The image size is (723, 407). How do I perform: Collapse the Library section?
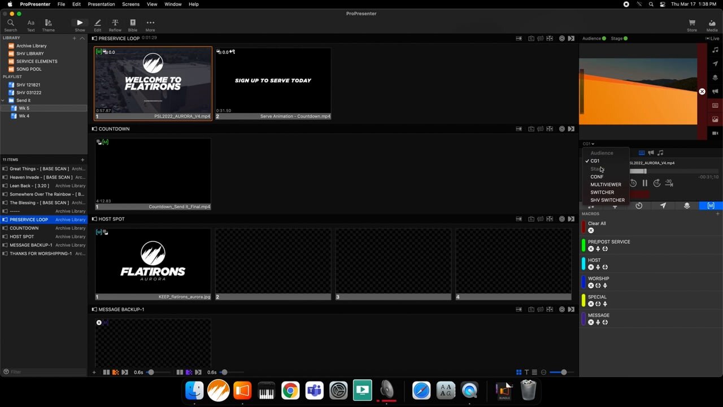[x=82, y=38]
